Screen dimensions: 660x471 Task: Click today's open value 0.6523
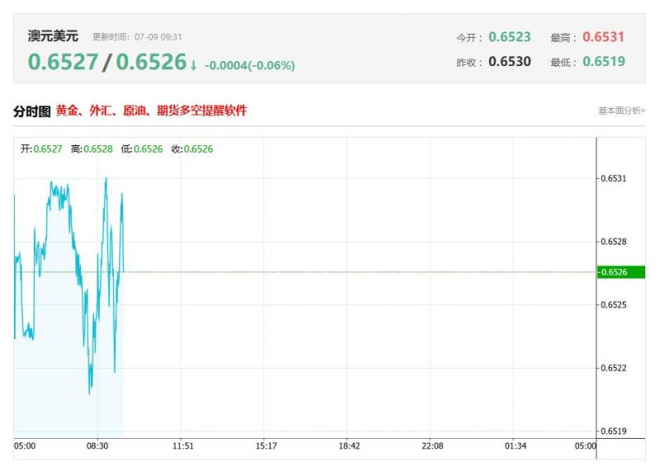point(509,37)
